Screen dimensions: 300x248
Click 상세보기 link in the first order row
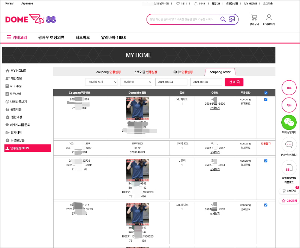coord(214,108)
